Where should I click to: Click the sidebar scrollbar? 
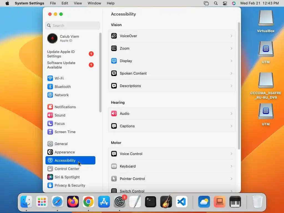click(100, 72)
